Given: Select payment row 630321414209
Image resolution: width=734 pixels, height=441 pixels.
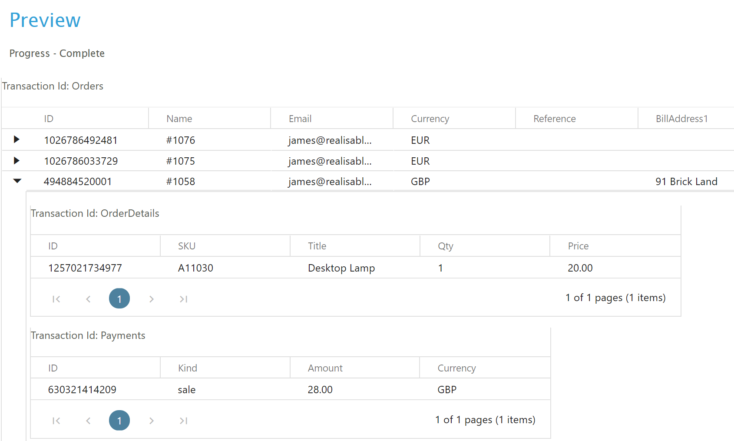Looking at the screenshot, I should click(x=82, y=390).
